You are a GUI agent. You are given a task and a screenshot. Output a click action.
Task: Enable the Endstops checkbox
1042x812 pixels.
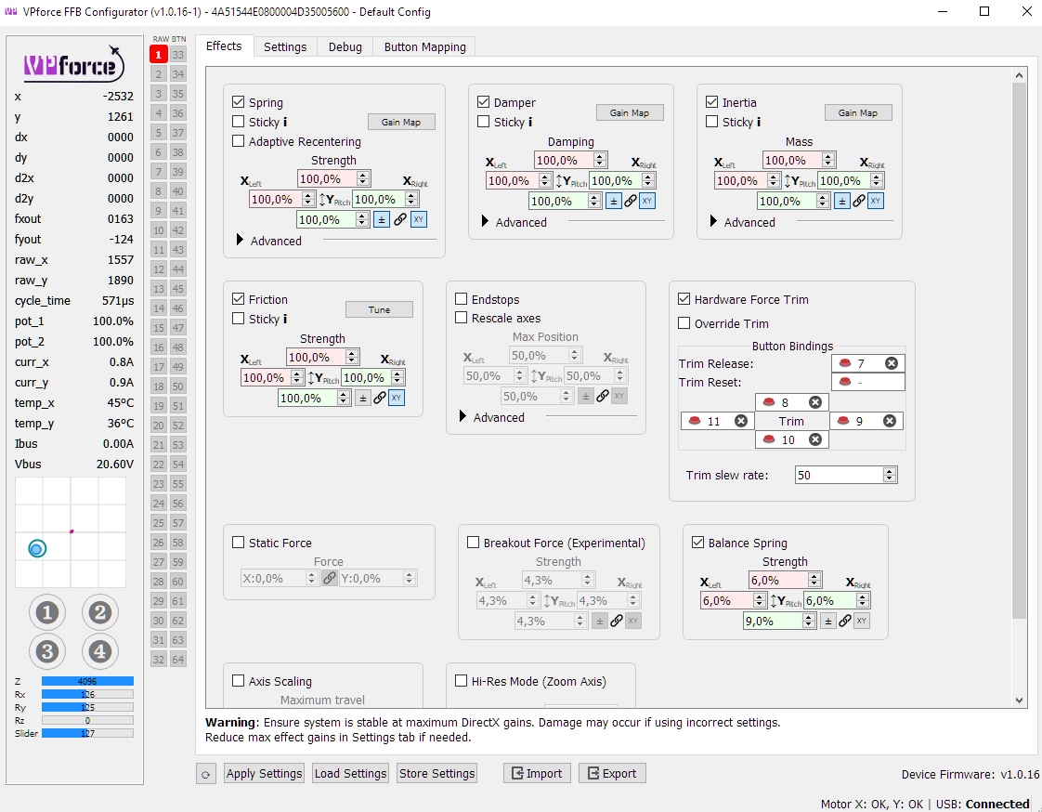pos(462,298)
